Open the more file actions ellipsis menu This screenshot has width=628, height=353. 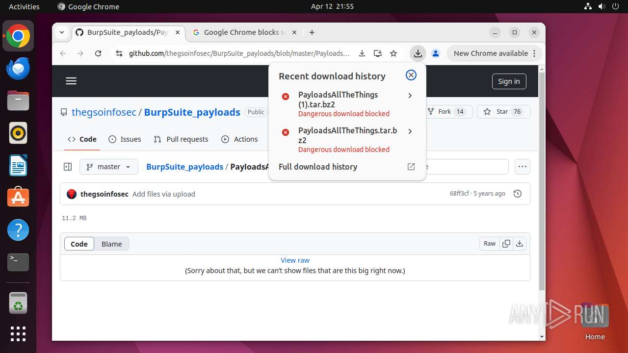click(x=523, y=167)
